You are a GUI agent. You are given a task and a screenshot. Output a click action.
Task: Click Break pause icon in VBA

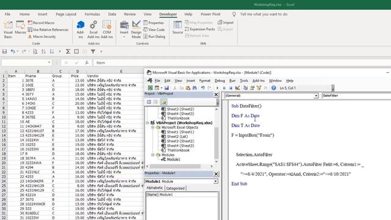pyautogui.click(x=224, y=88)
